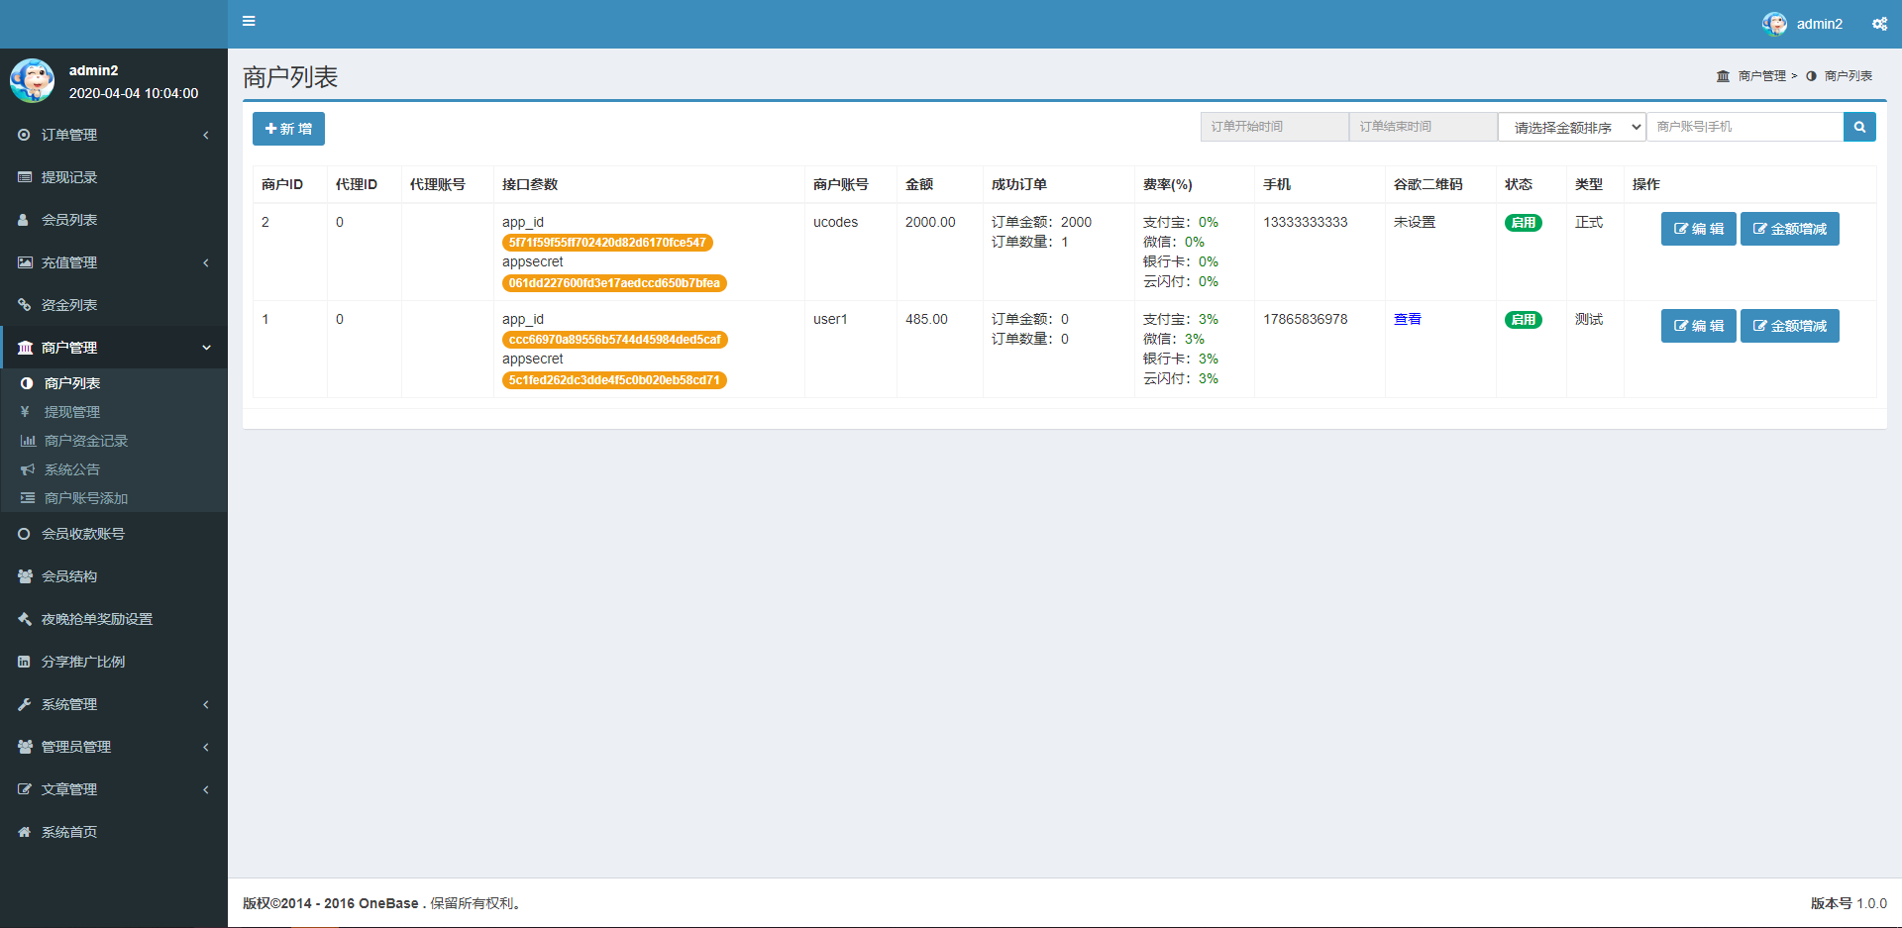Open the 请选择金额排序 dropdown

[x=1571, y=127]
